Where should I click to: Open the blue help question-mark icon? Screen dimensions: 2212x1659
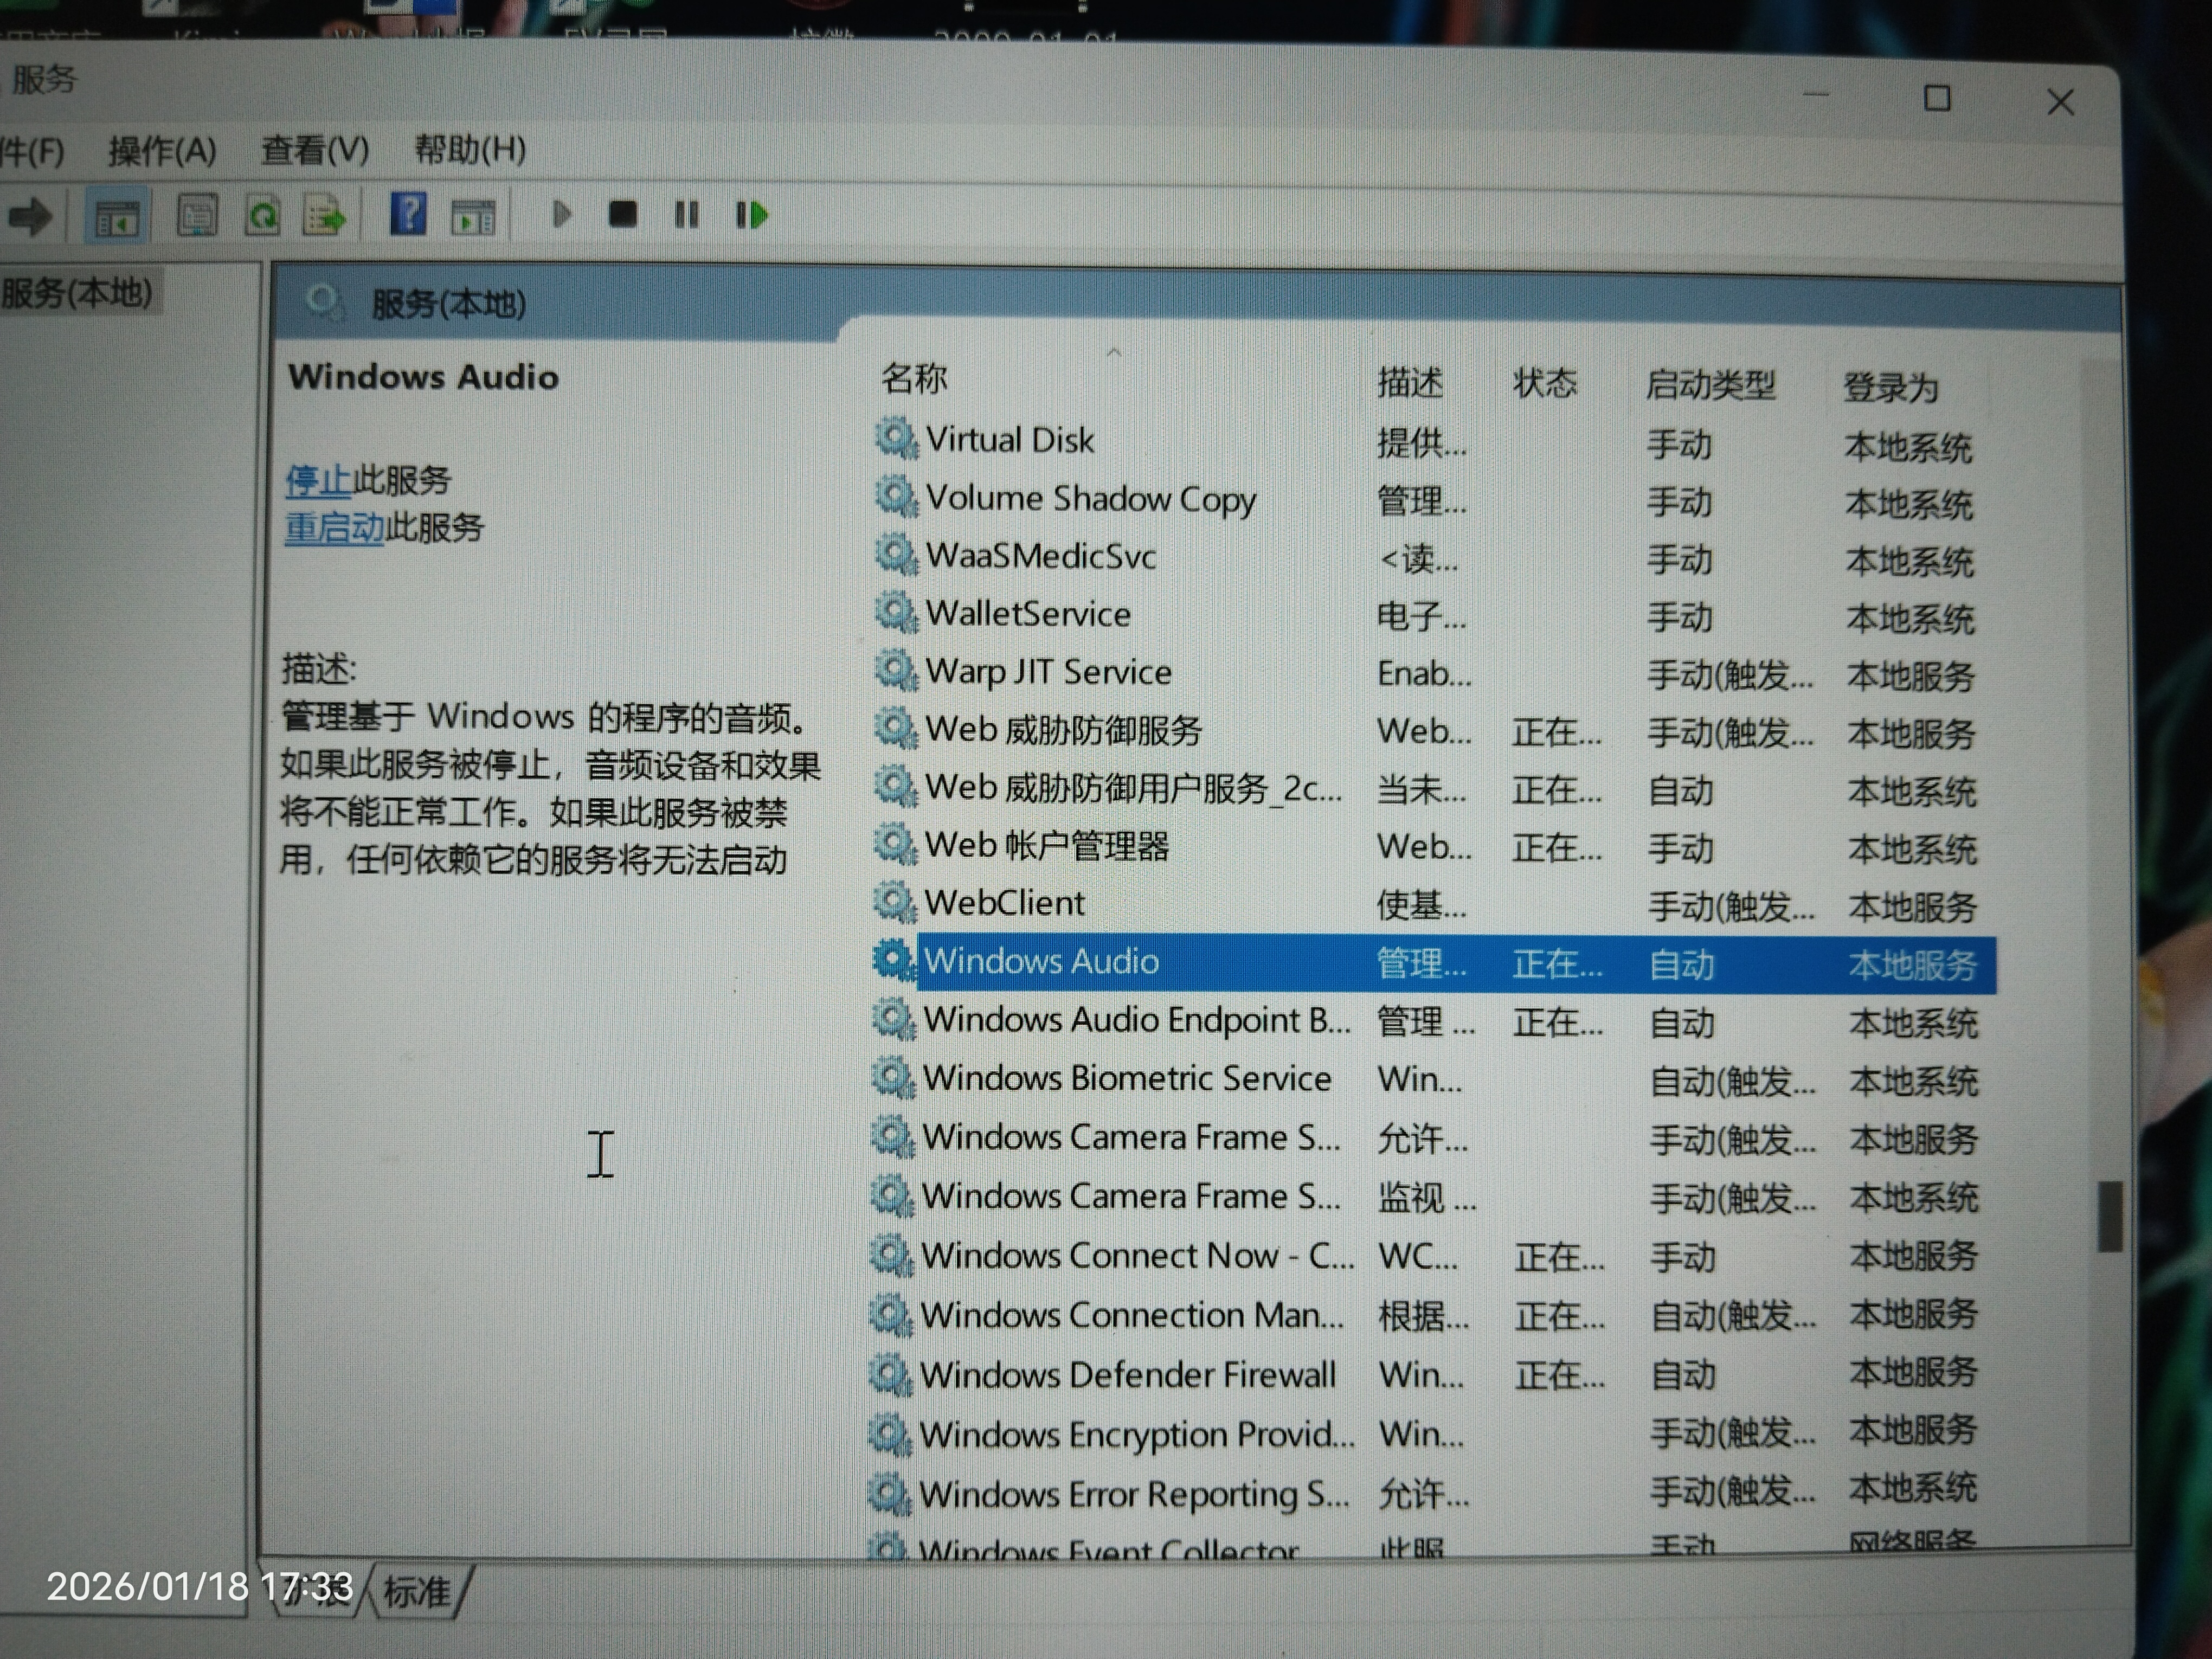point(408,214)
